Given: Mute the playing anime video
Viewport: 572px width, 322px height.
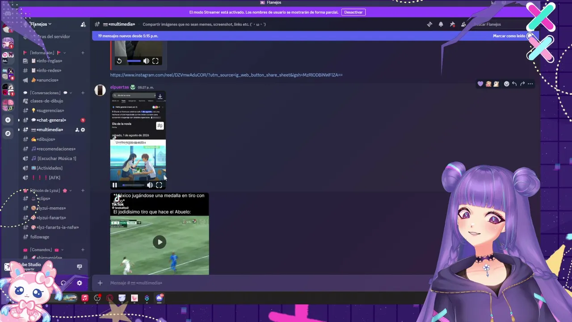Looking at the screenshot, I should 150,185.
